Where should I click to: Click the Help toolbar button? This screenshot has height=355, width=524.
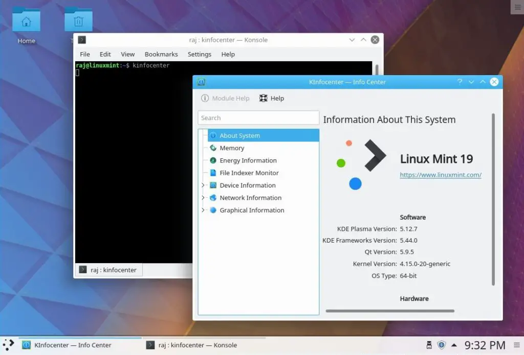(x=272, y=98)
